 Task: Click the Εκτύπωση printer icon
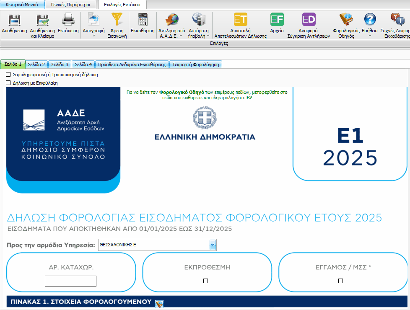pyautogui.click(x=68, y=20)
